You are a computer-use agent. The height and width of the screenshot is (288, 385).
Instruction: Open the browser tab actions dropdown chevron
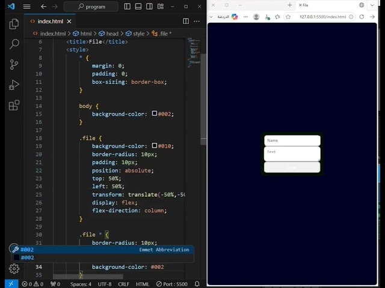click(372, 5)
